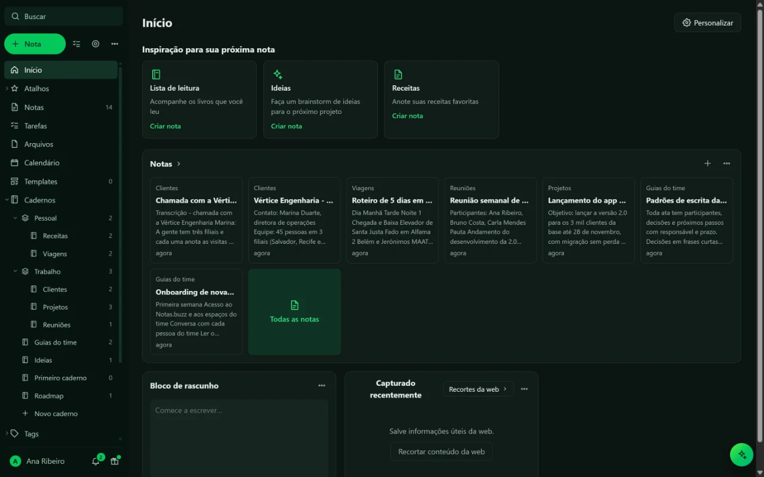764x477 pixels.
Task: Create a new note with Nota button
Action: (35, 44)
